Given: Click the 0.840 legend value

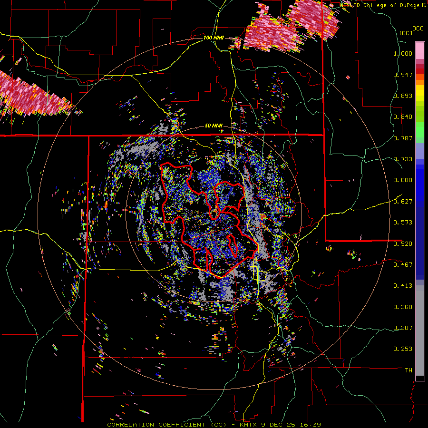Looking at the screenshot, I should pos(403,117).
